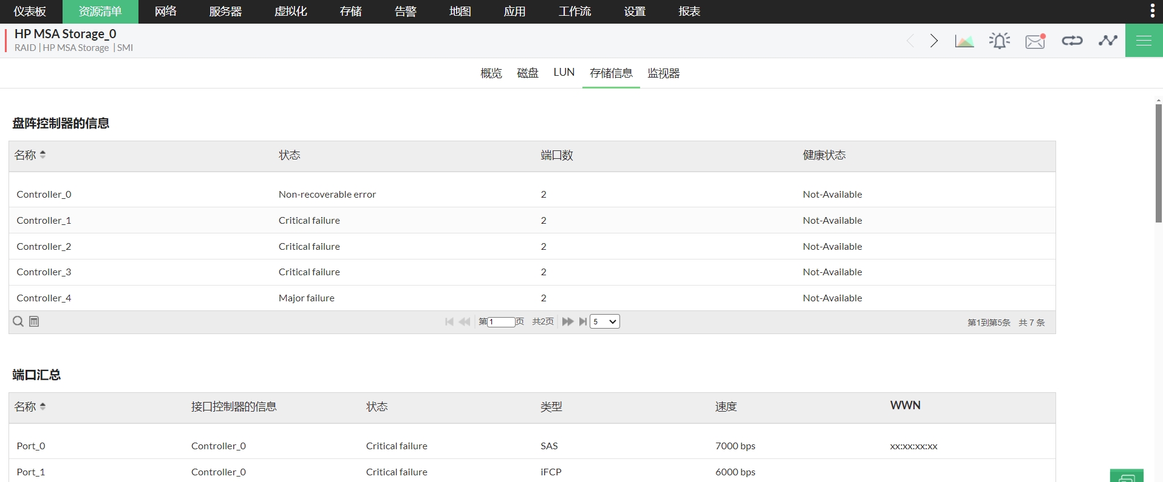This screenshot has width=1163, height=482.
Task: Click the Controller_2 name cell
Action: click(44, 247)
